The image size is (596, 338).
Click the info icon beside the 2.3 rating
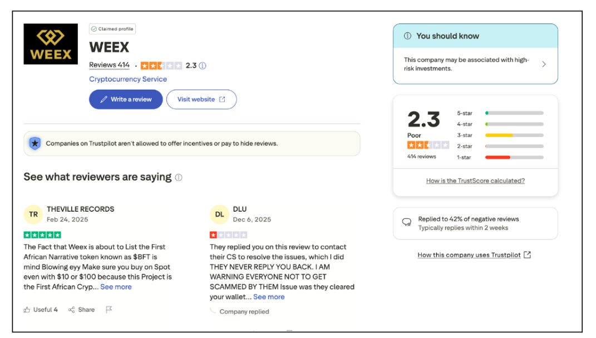tap(201, 65)
